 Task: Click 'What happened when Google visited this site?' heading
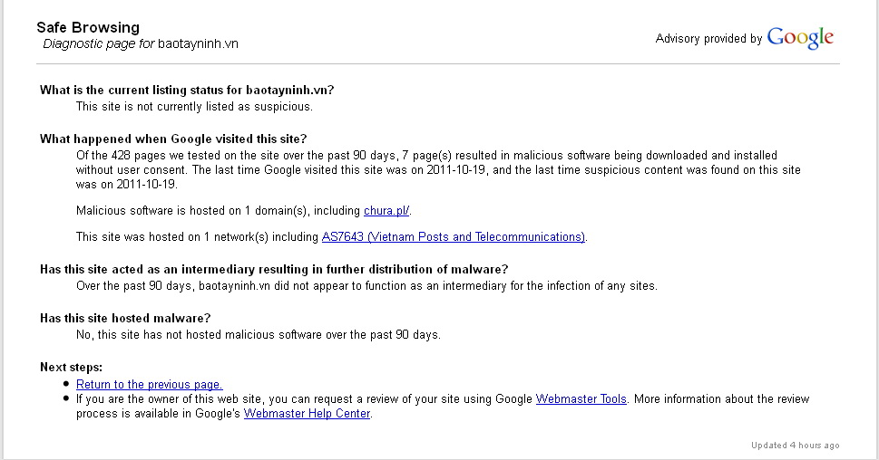[173, 139]
